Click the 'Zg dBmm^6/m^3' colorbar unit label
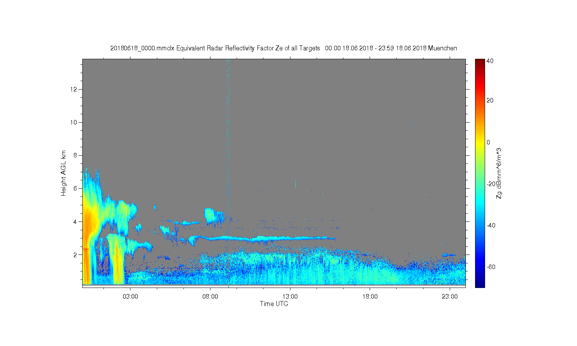The image size is (577, 346). pyautogui.click(x=499, y=173)
